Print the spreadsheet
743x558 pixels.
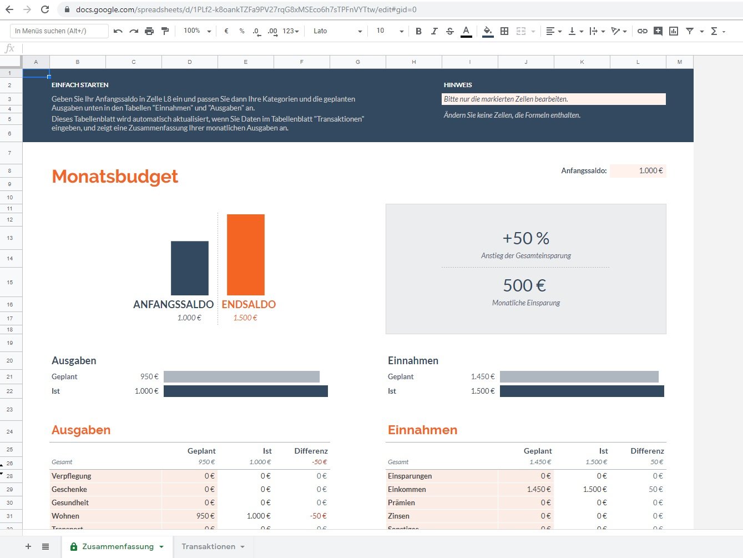149,31
